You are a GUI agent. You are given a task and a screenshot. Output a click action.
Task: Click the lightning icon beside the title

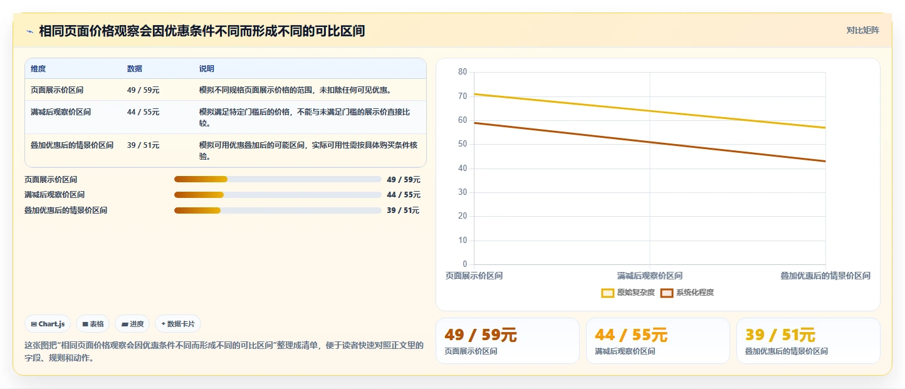tap(29, 31)
